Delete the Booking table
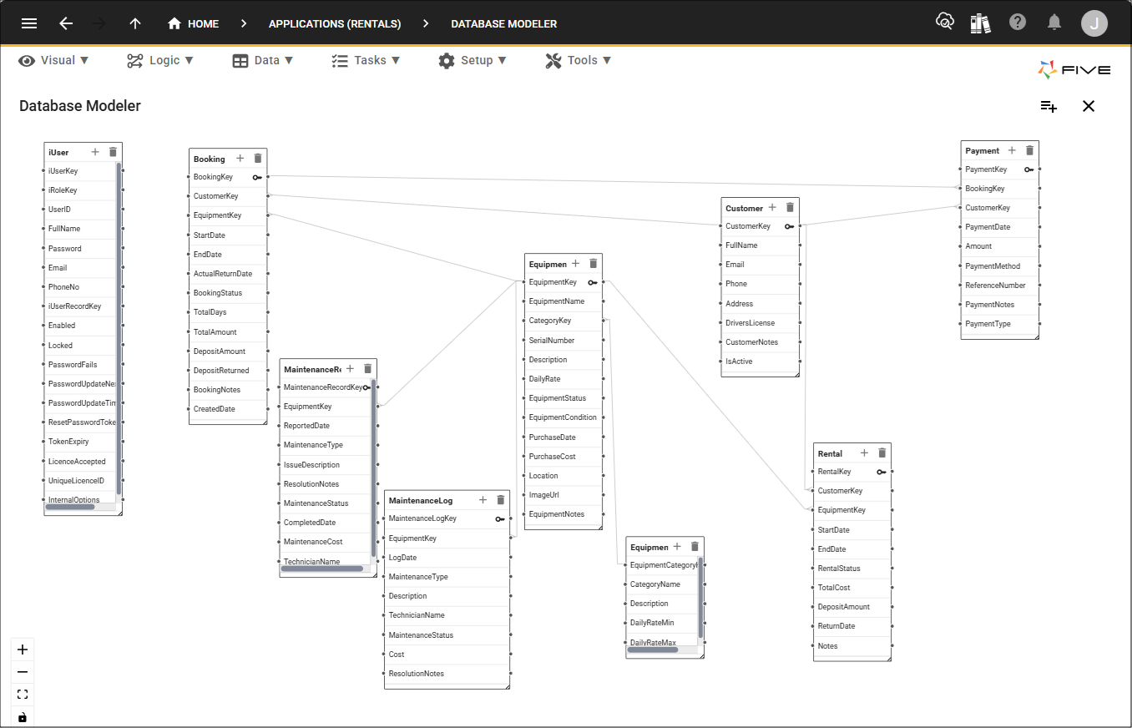1132x728 pixels. [258, 158]
